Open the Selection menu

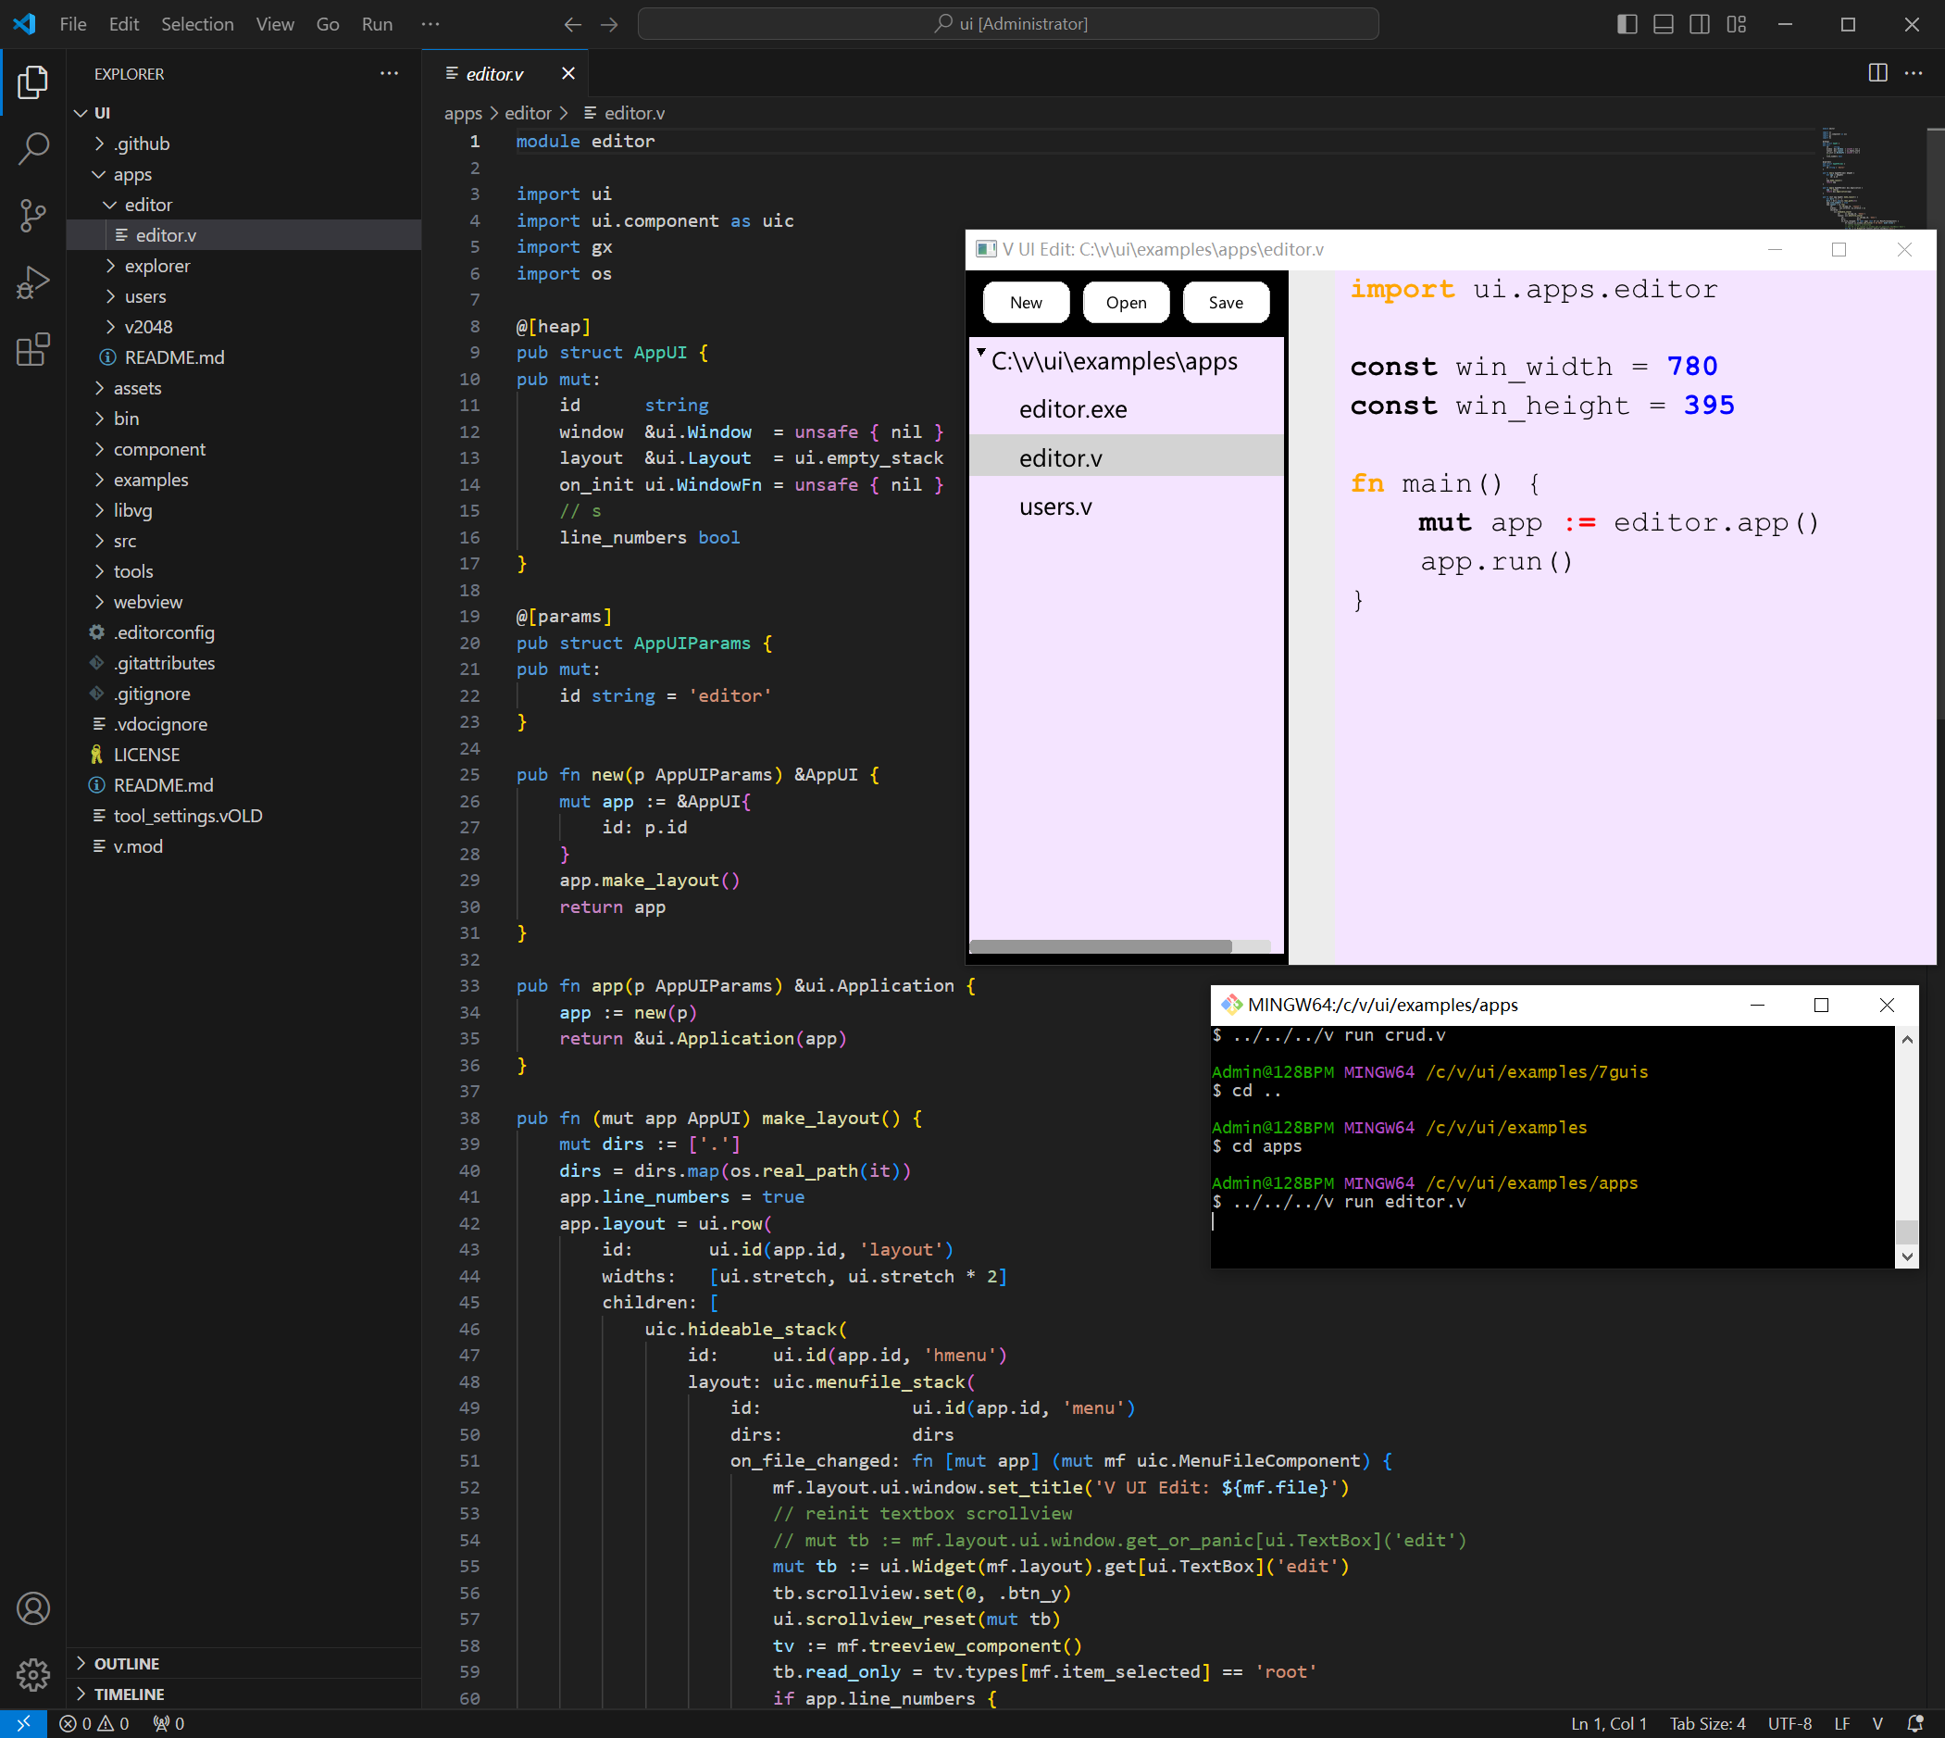[196, 24]
